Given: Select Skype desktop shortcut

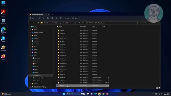Looking at the screenshot, I should pos(3,39).
